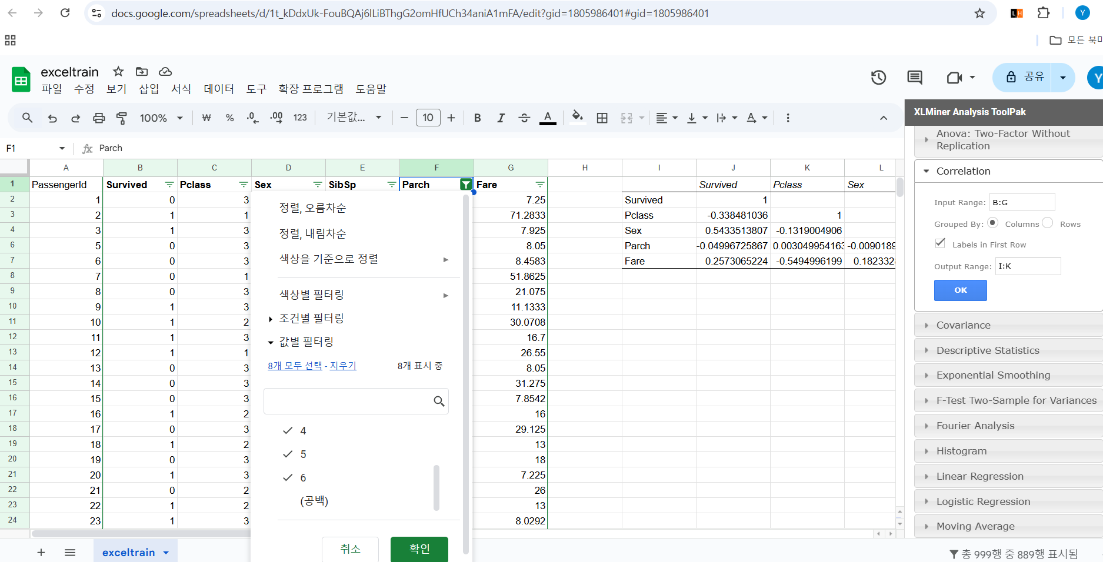Confirm filter with 확인 button
Screen dimensions: 1103x562
coord(419,548)
